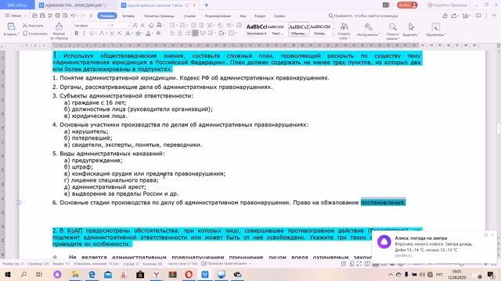Toggle Italic formatting

pos(84,33)
